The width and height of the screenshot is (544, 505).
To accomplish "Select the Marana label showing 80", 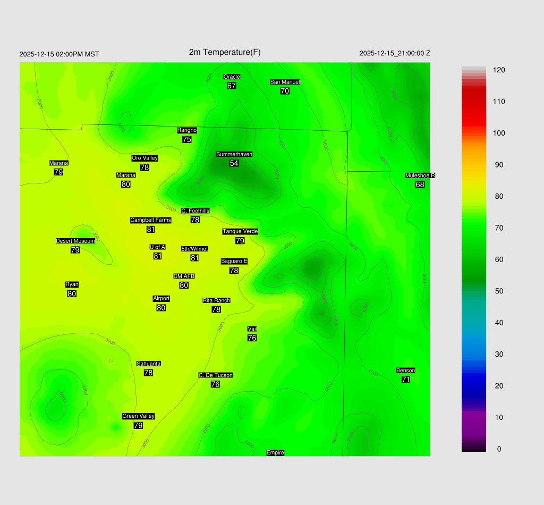I will (126, 175).
